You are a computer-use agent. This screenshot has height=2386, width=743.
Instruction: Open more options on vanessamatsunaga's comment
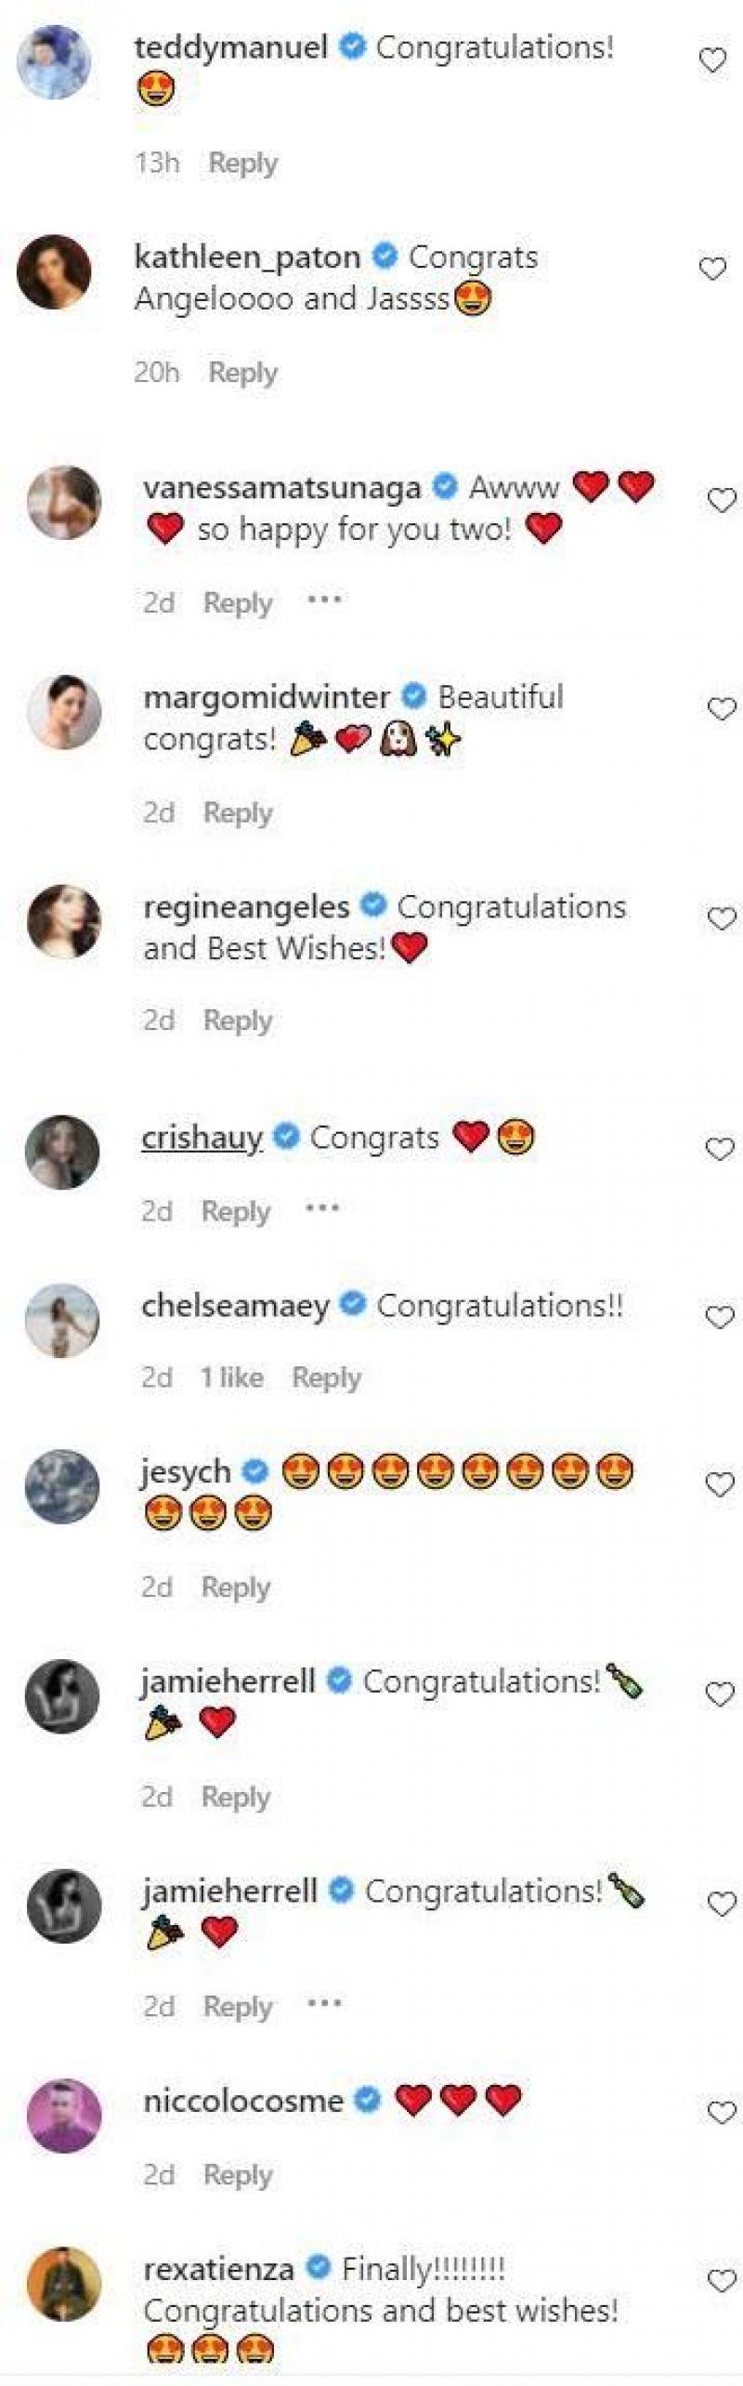(x=324, y=600)
